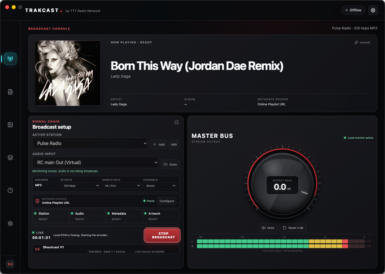
Task: Open the 320 kbps bitrate dropdown
Action: click(80, 186)
